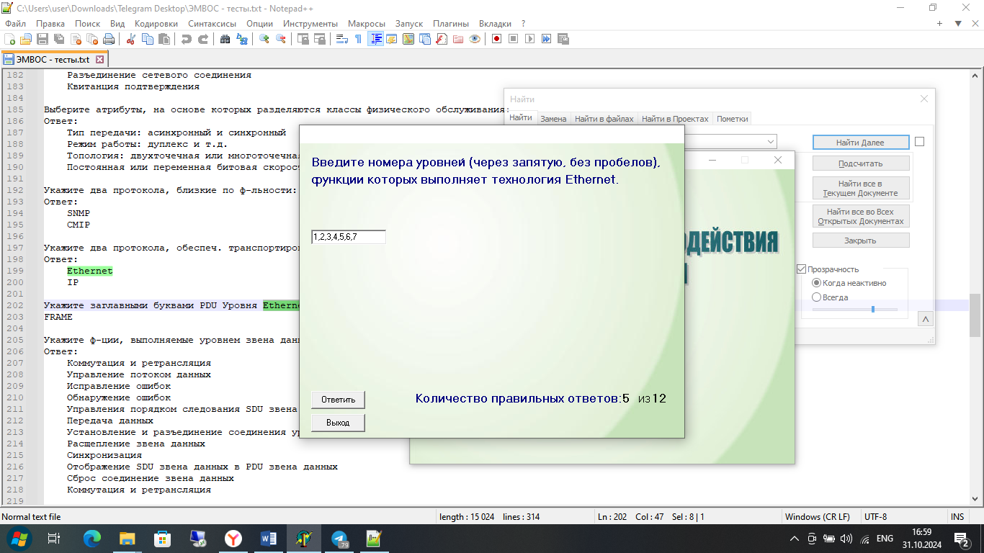This screenshot has width=984, height=553.
Task: Click Windows (CR LF) in status bar
Action: tap(817, 517)
